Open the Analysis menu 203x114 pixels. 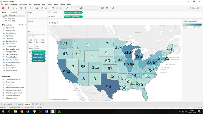pos(37,4)
